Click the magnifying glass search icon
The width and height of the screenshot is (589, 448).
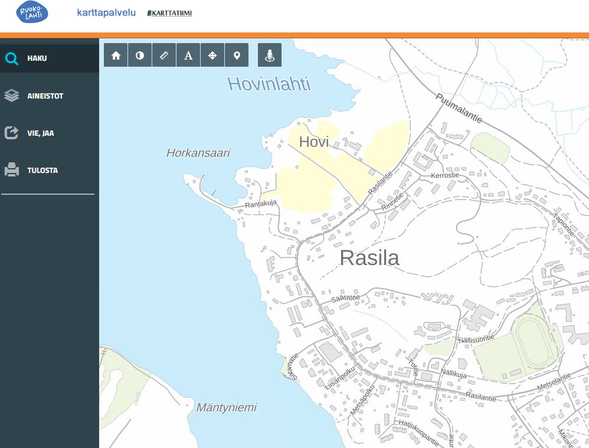coord(12,58)
